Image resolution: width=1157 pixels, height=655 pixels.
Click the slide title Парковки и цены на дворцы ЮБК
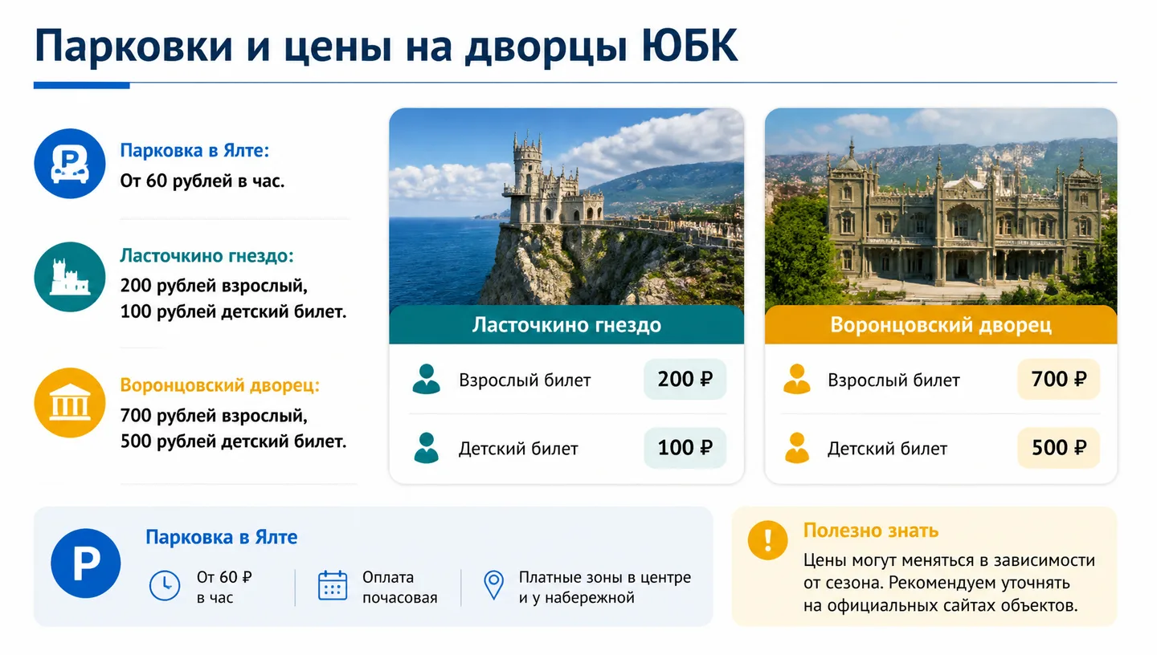coord(386,46)
